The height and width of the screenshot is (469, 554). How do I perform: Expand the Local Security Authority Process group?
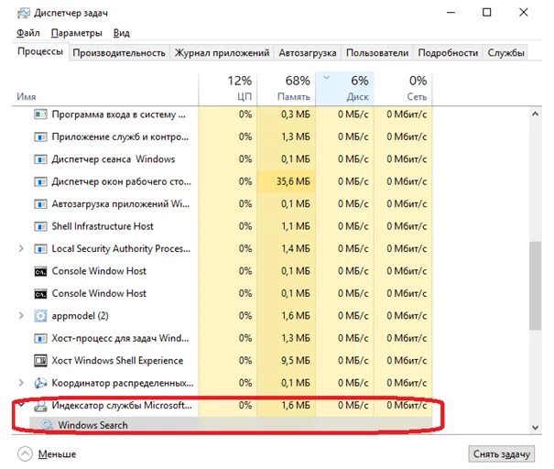tap(21, 248)
